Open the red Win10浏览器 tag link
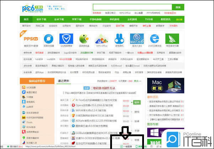Viewport: 214px width, 149px height. (x=65, y=59)
